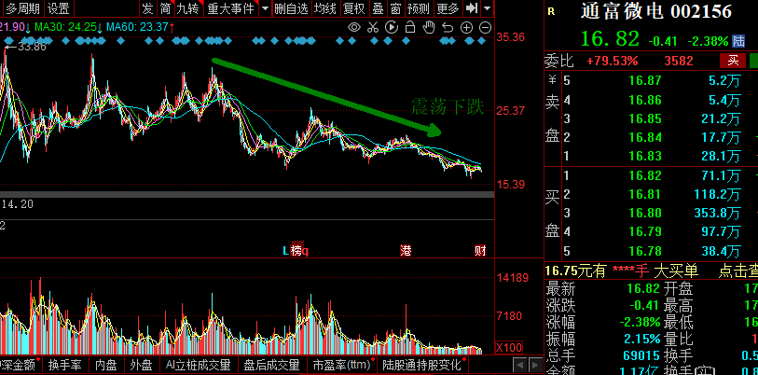Click the 振幅 2.15% value
The width and height of the screenshot is (758, 375).
click(641, 339)
